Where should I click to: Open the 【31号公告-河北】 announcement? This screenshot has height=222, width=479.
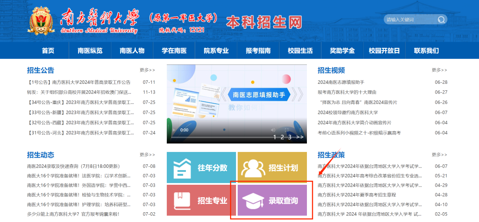point(80,132)
